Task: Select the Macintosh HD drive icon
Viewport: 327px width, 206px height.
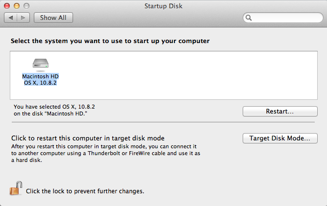Action: point(40,64)
